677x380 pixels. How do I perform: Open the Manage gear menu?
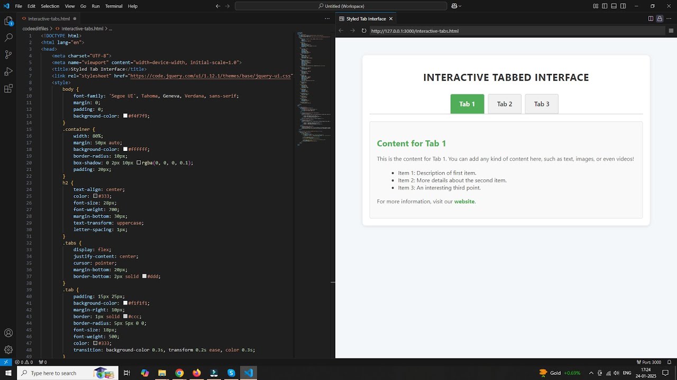(8, 350)
